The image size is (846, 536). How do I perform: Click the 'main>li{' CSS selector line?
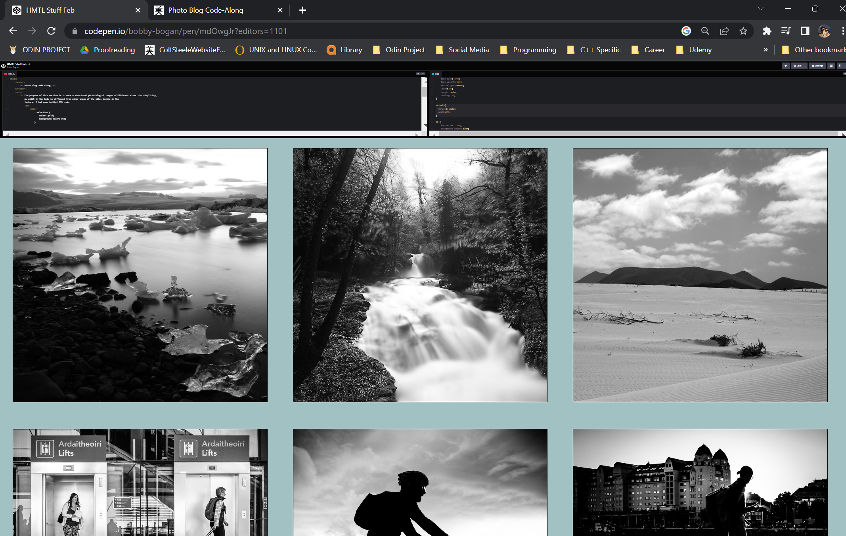point(441,105)
